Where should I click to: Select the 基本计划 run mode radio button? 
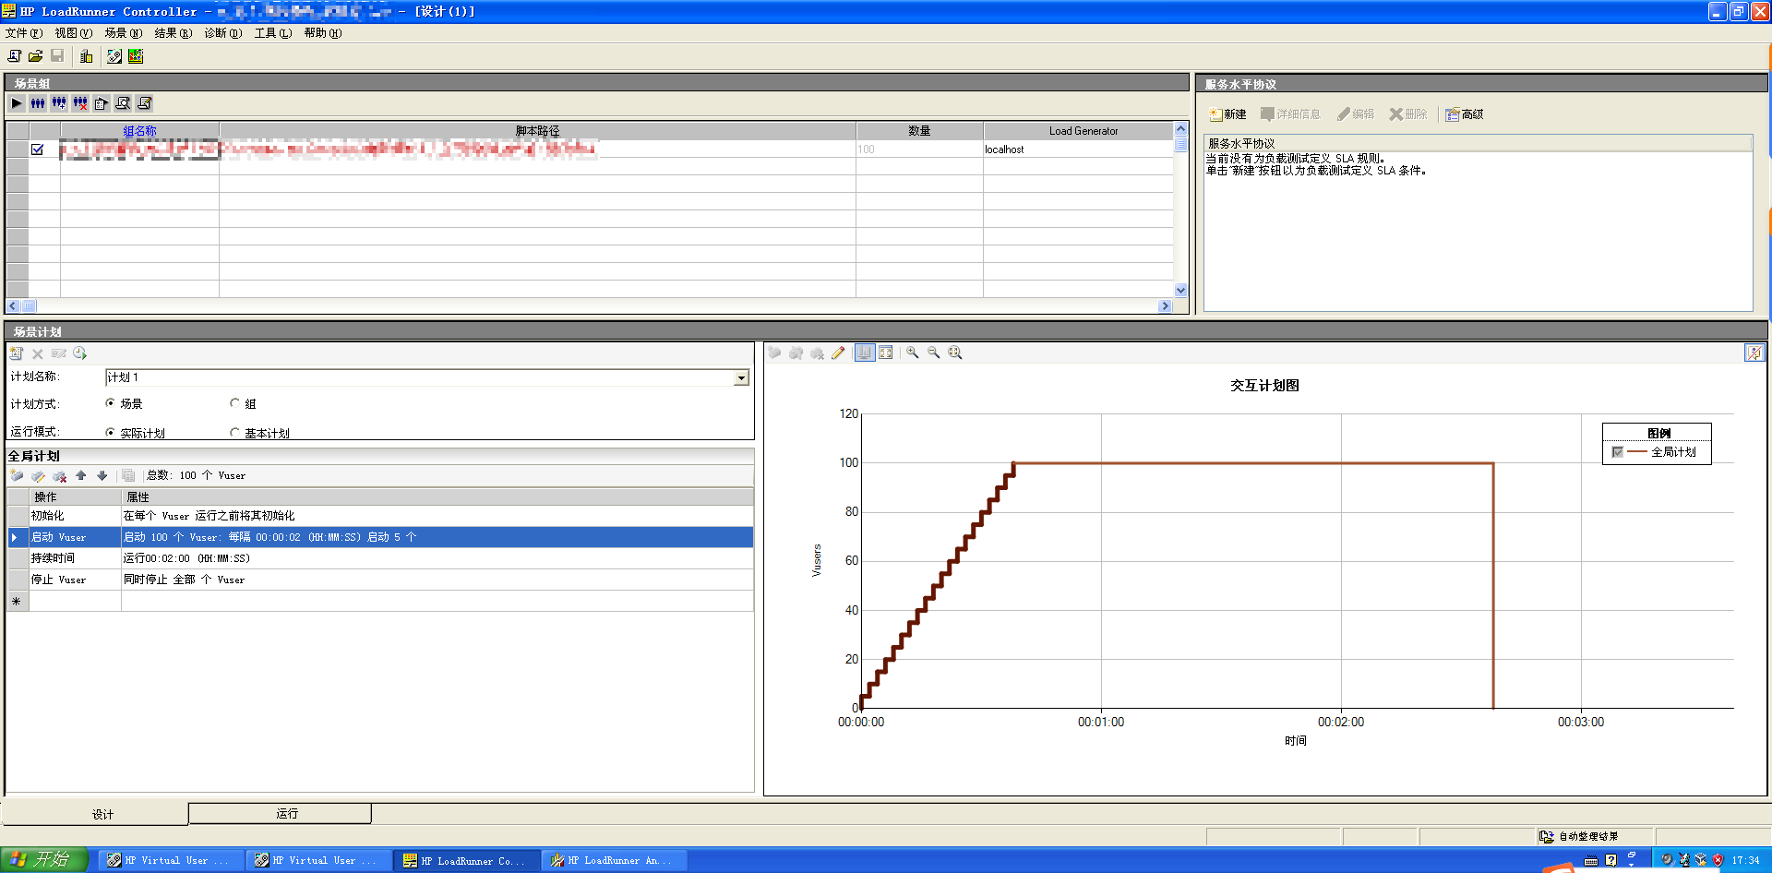tap(235, 433)
